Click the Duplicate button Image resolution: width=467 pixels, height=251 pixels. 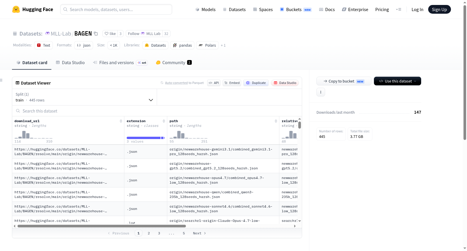[256, 83]
